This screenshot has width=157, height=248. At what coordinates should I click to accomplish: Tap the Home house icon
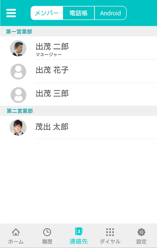coord(16,232)
